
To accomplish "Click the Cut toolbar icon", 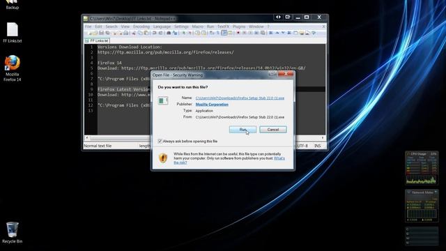I will pyautogui.click(x=134, y=33).
